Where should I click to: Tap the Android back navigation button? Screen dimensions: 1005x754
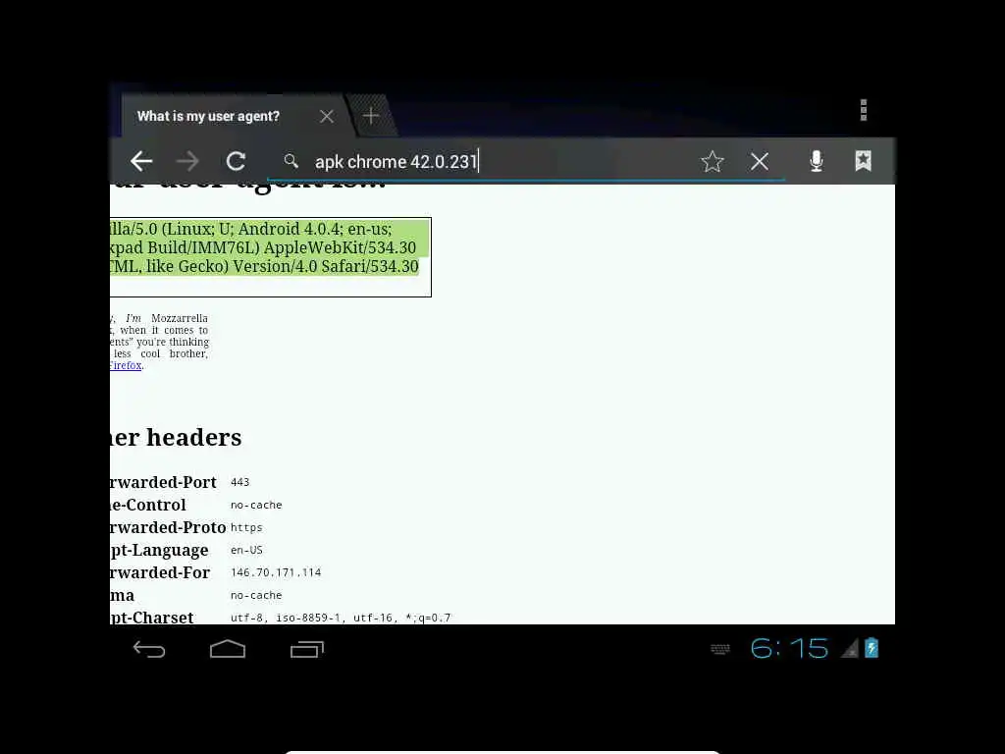[149, 650]
